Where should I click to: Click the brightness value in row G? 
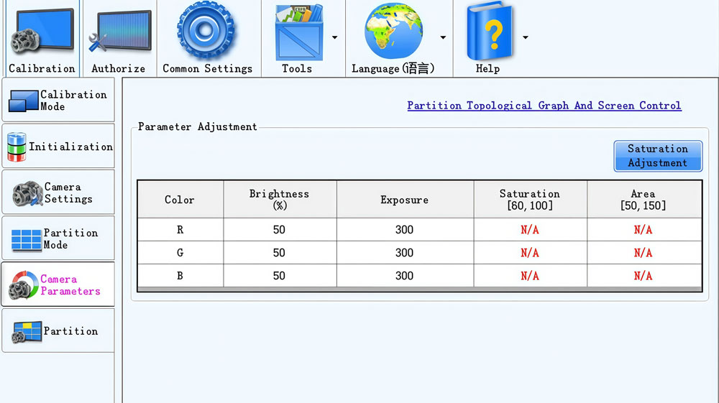[280, 253]
